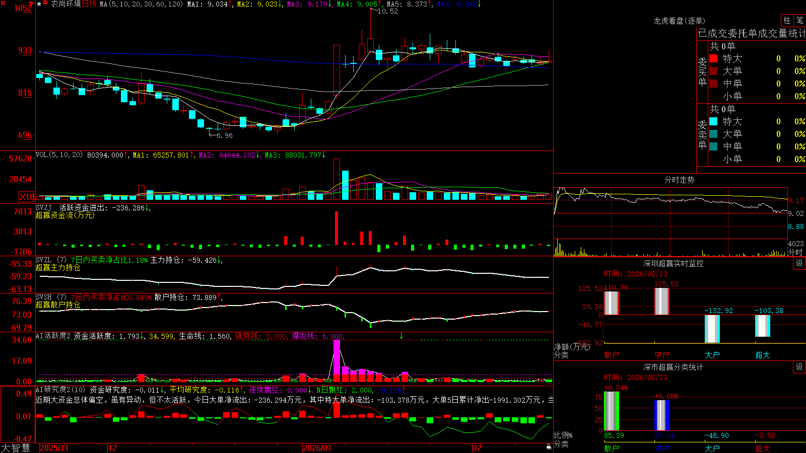Click the SVZL (7) indicator name

tap(51, 260)
